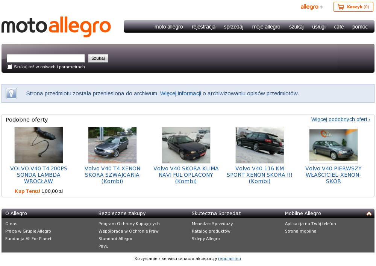Follow the Więcej informacji link
376x266 pixels.
180,93
